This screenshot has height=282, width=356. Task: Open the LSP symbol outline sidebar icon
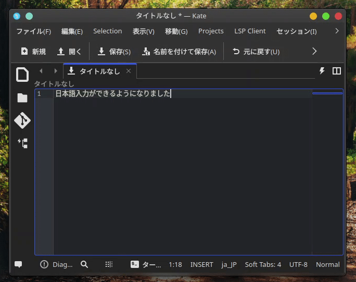pyautogui.click(x=23, y=143)
